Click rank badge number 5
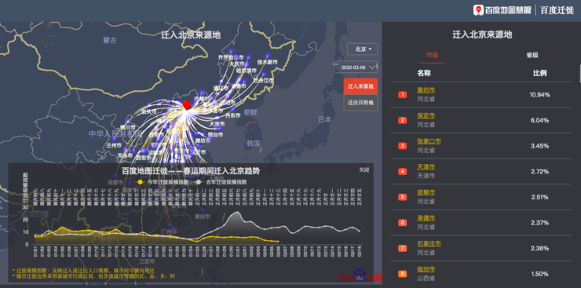 (x=403, y=197)
